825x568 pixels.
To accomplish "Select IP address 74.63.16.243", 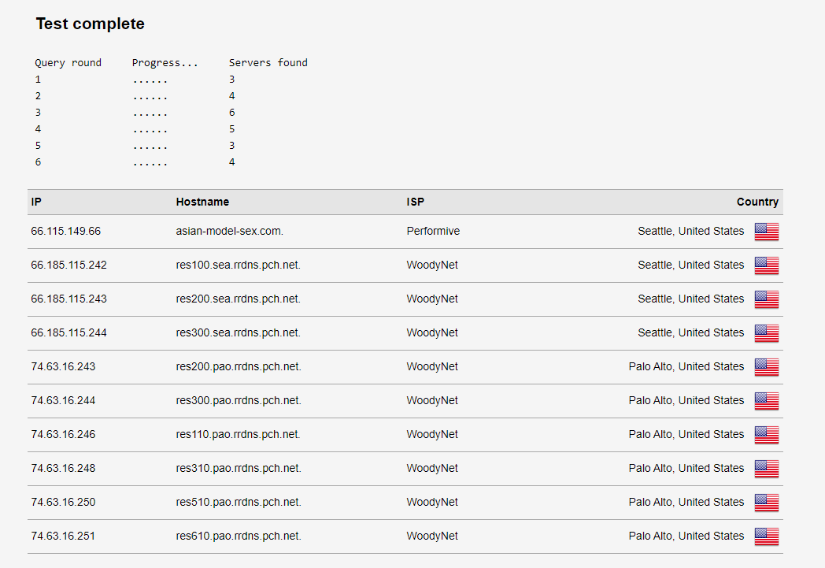I will coord(63,366).
